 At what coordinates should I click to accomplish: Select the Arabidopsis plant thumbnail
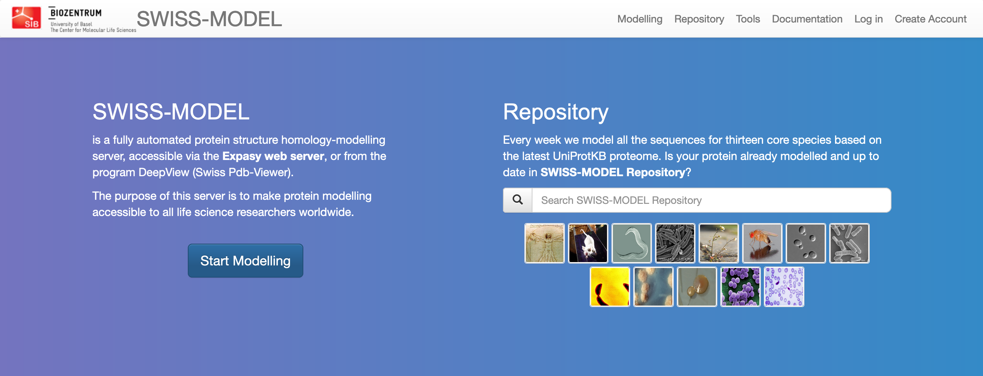(x=718, y=243)
